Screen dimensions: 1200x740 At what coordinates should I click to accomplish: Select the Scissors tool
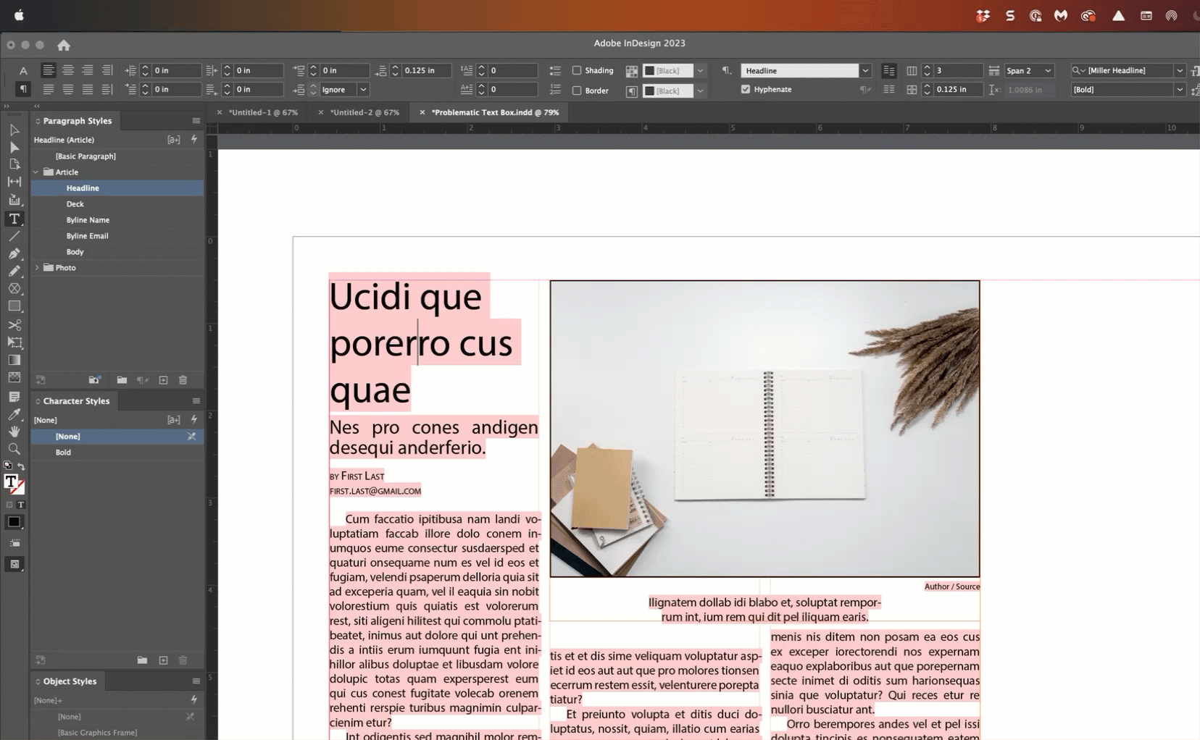14,325
